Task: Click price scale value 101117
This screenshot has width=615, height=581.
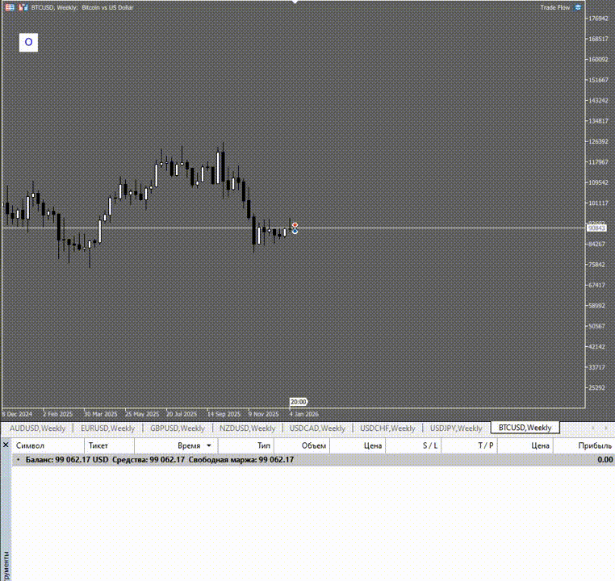Action: pos(599,203)
